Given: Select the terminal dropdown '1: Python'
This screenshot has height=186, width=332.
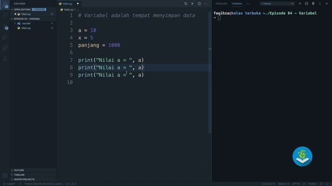Looking at the screenshot, I should click(x=277, y=4).
